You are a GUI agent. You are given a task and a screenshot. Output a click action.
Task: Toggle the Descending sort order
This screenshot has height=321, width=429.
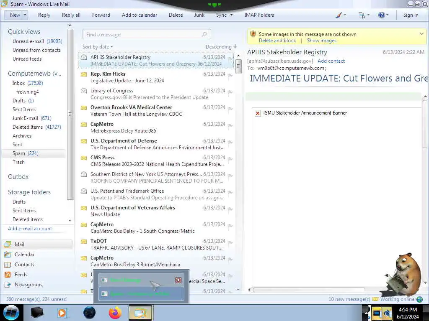[x=221, y=47]
